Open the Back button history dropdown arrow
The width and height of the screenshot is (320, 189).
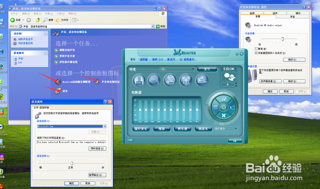[x=23, y=20]
